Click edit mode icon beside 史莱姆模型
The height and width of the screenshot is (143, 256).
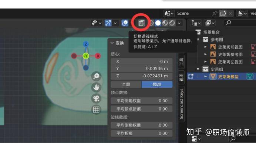pos(191,76)
